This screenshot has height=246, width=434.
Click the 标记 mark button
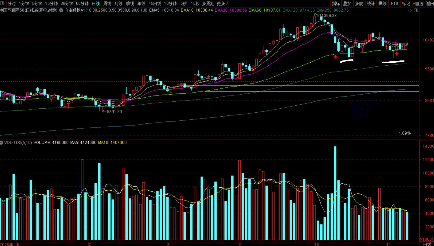click(406, 3)
